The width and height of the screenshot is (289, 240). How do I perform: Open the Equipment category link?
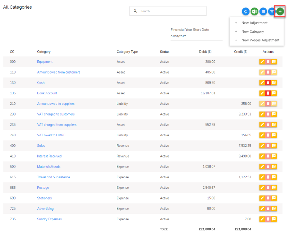[x=45, y=62]
